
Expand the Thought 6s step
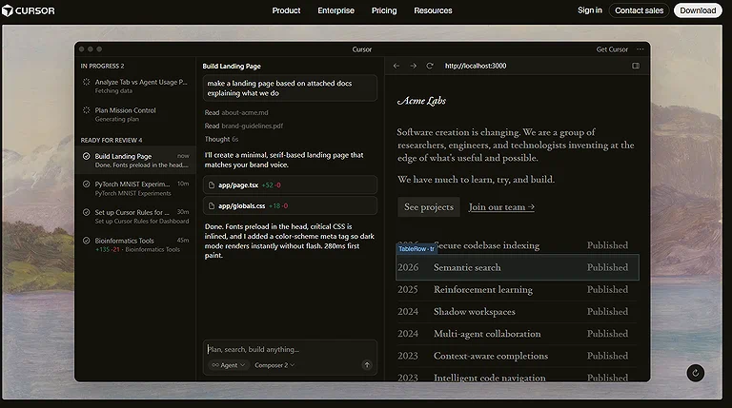221,139
